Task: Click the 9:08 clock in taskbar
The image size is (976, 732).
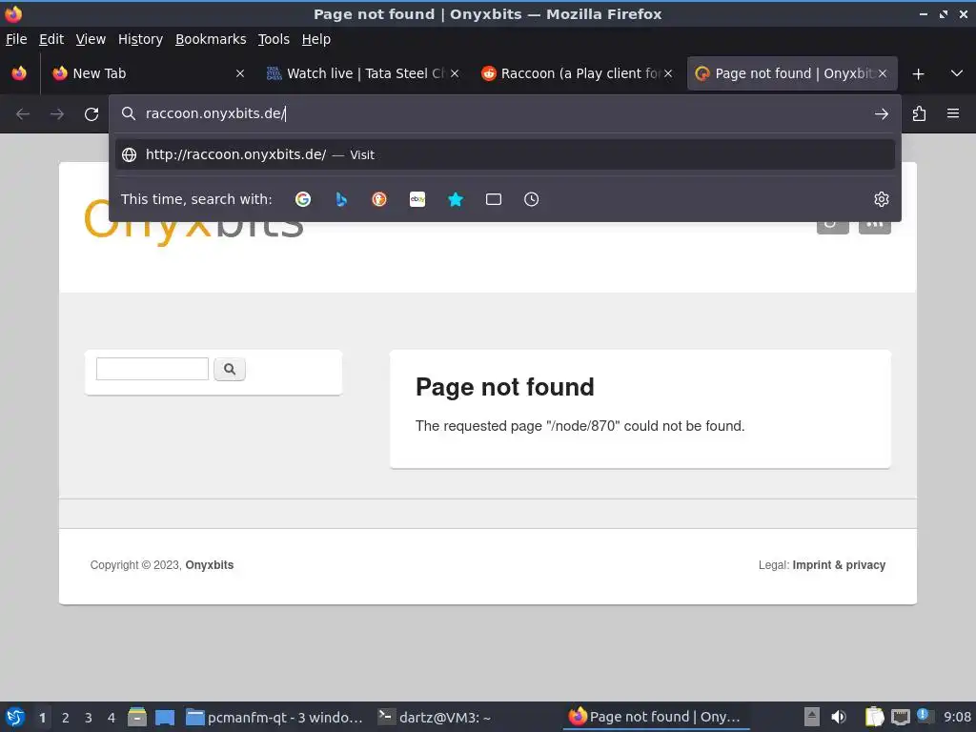Action: click(957, 717)
